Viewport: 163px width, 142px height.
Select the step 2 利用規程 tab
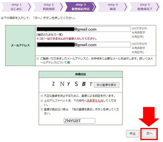coord(48,7)
